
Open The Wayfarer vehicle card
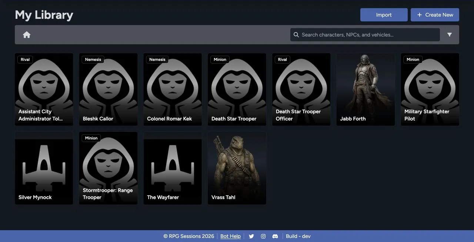[173, 168]
